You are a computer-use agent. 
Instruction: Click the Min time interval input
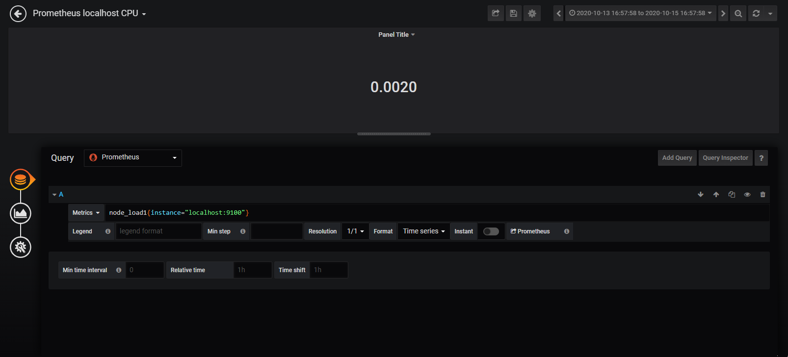(x=145, y=270)
